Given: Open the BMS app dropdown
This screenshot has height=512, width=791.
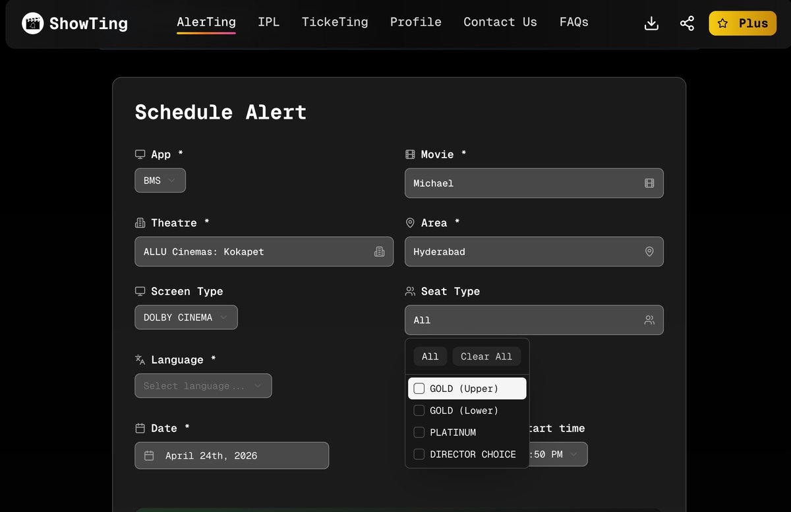Looking at the screenshot, I should click(160, 181).
